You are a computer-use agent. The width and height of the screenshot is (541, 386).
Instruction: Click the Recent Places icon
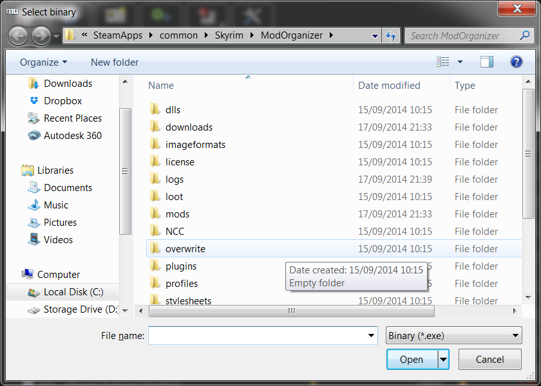33,118
